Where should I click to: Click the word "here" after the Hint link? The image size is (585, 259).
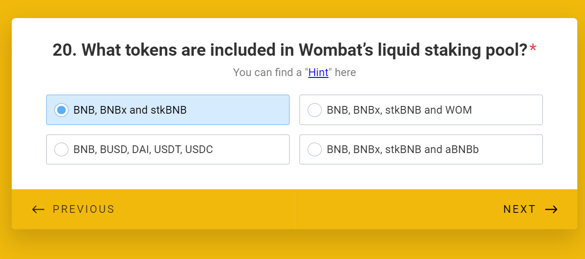(345, 72)
